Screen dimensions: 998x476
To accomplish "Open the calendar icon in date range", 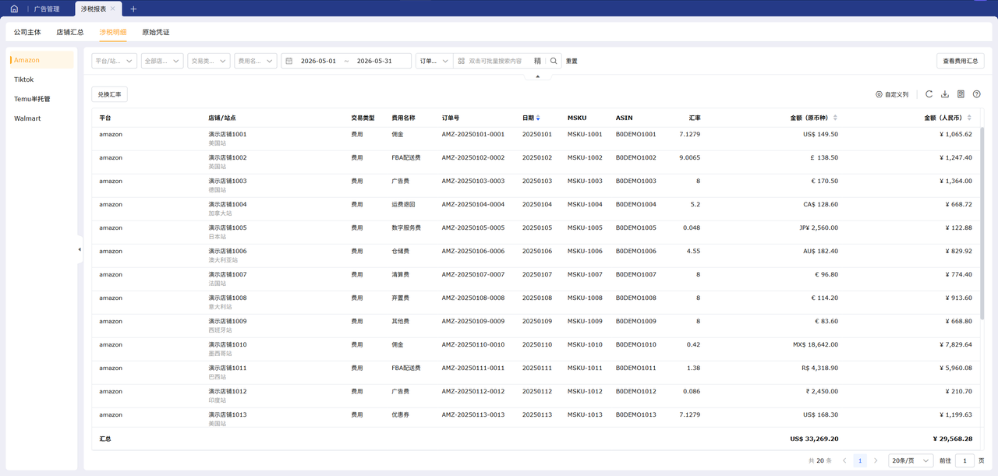I will click(x=288, y=61).
